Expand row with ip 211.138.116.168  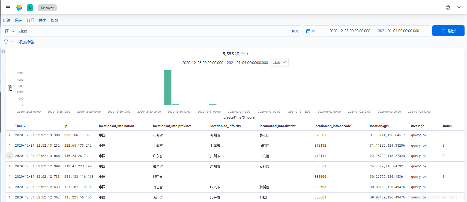pyautogui.click(x=10, y=177)
